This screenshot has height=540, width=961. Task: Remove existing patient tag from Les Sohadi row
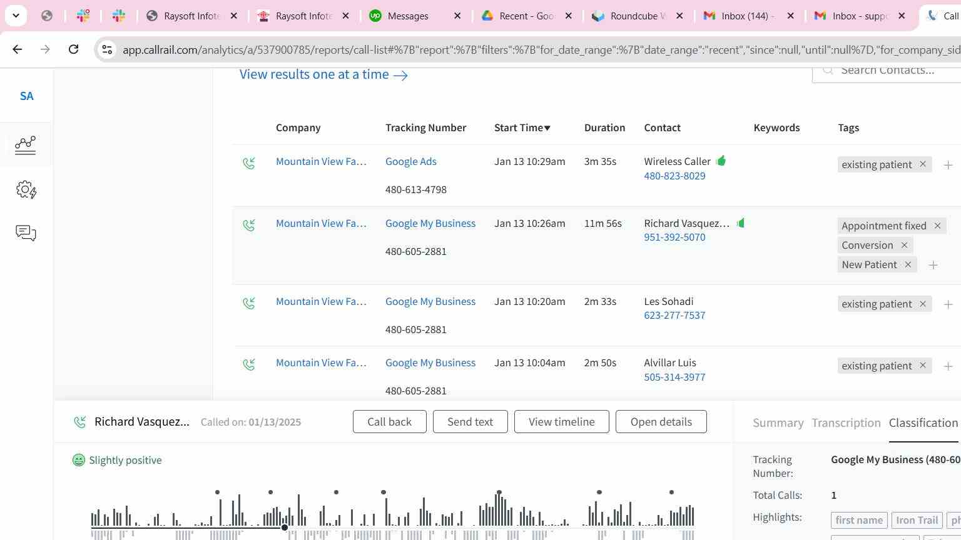pyautogui.click(x=922, y=304)
